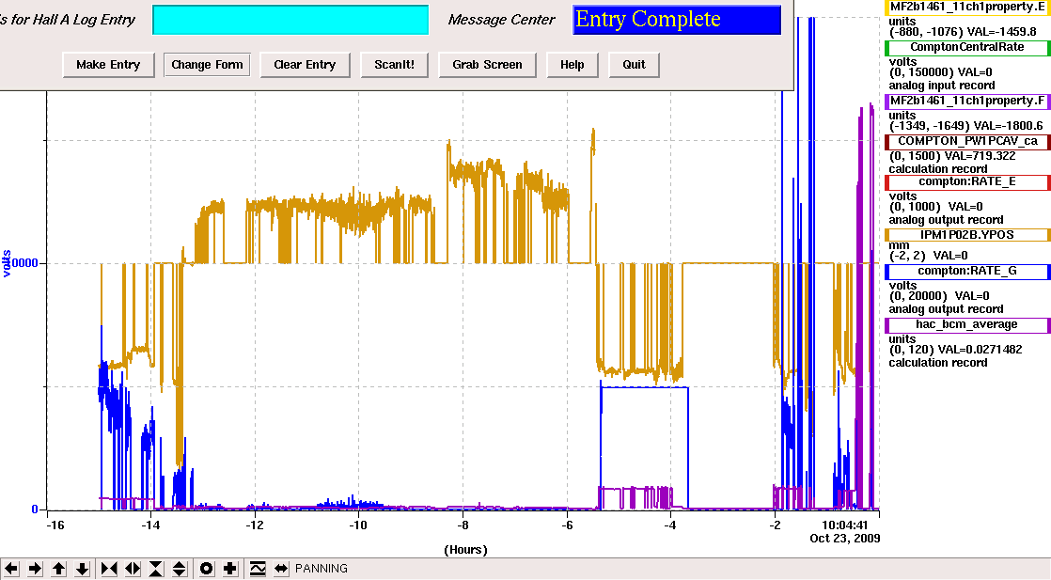This screenshot has height=580, width=1051.
Task: Click the -16 tick label on the time axis
Action: pos(55,525)
